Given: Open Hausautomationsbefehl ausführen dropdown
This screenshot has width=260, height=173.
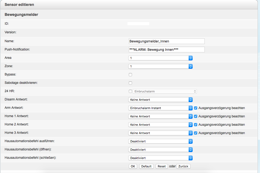Looking at the screenshot, I should click(x=160, y=141).
